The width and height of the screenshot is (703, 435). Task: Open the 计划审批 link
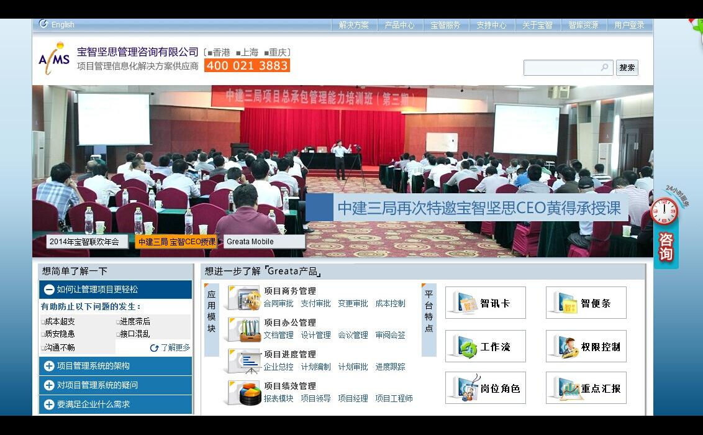353,367
